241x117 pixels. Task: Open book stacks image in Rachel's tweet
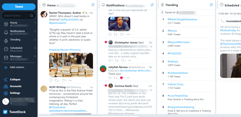point(71,65)
